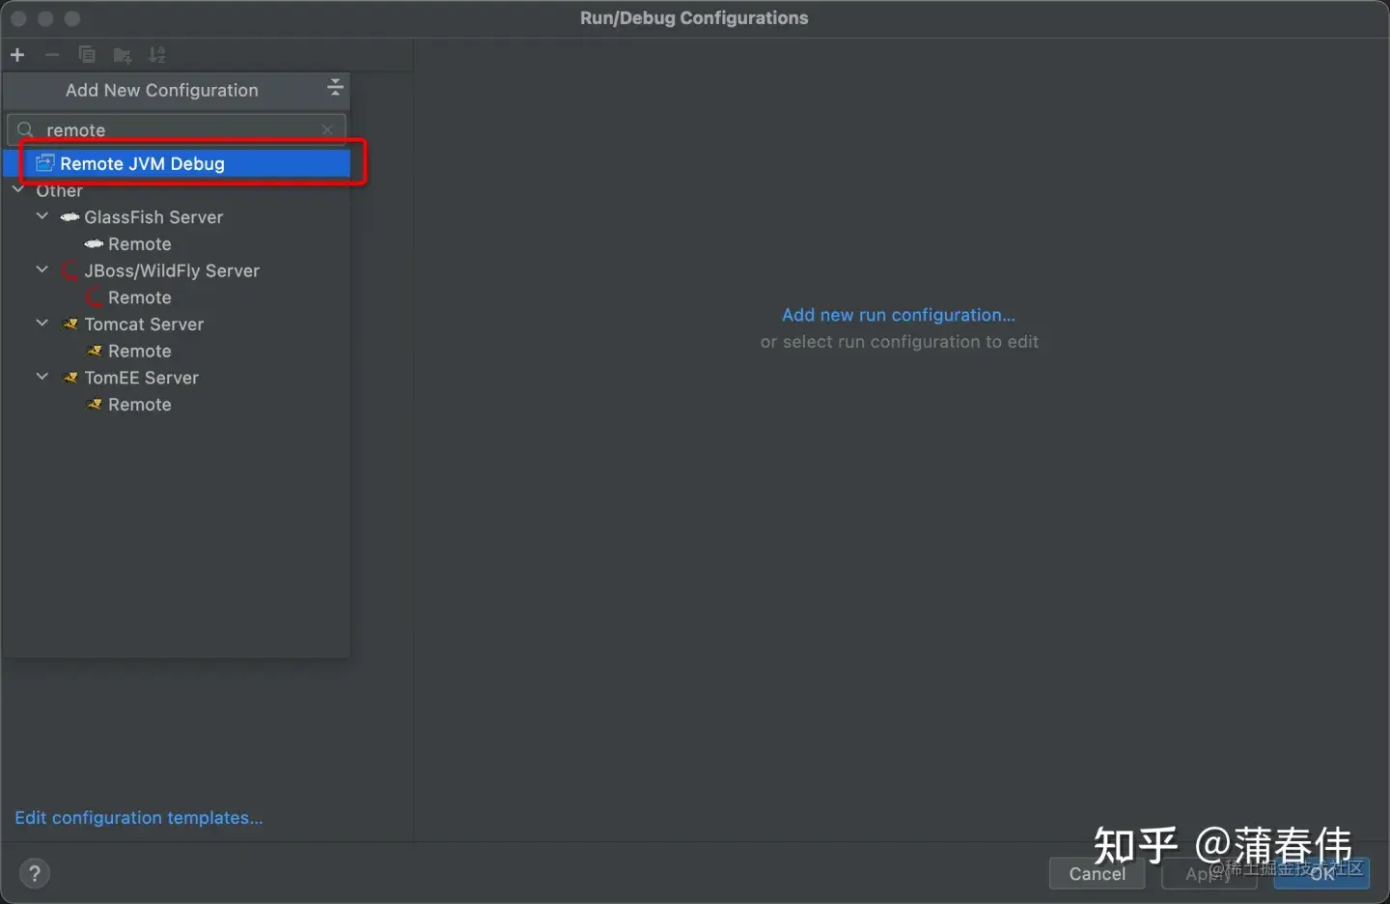Viewport: 1390px width, 904px height.
Task: Open the Add new run configuration link
Action: pos(899,315)
